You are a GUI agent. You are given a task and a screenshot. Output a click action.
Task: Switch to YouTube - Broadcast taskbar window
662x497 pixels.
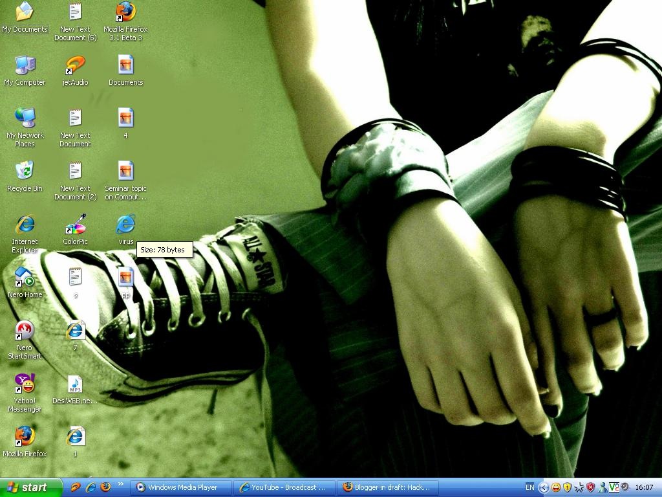pyautogui.click(x=285, y=487)
